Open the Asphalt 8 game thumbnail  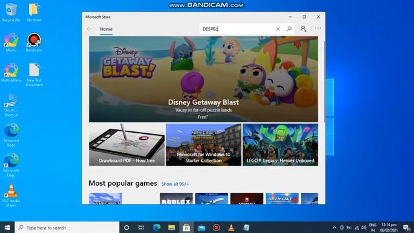pyautogui.click(x=282, y=199)
